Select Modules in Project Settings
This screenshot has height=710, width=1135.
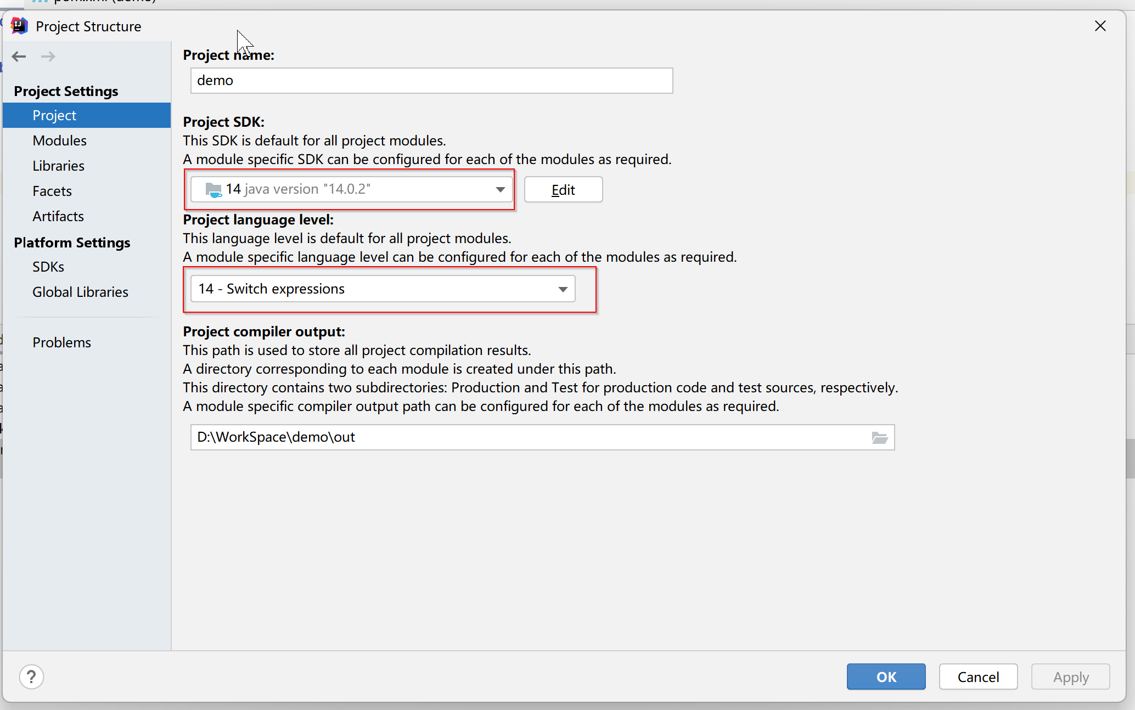tap(59, 140)
